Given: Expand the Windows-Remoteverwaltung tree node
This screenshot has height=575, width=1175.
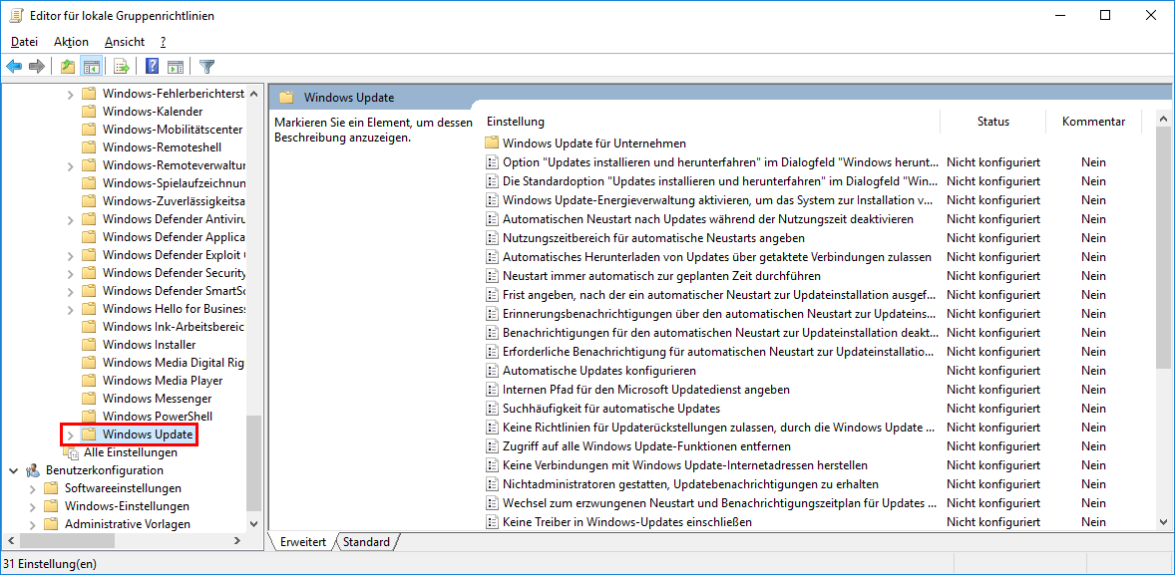Looking at the screenshot, I should [x=70, y=165].
